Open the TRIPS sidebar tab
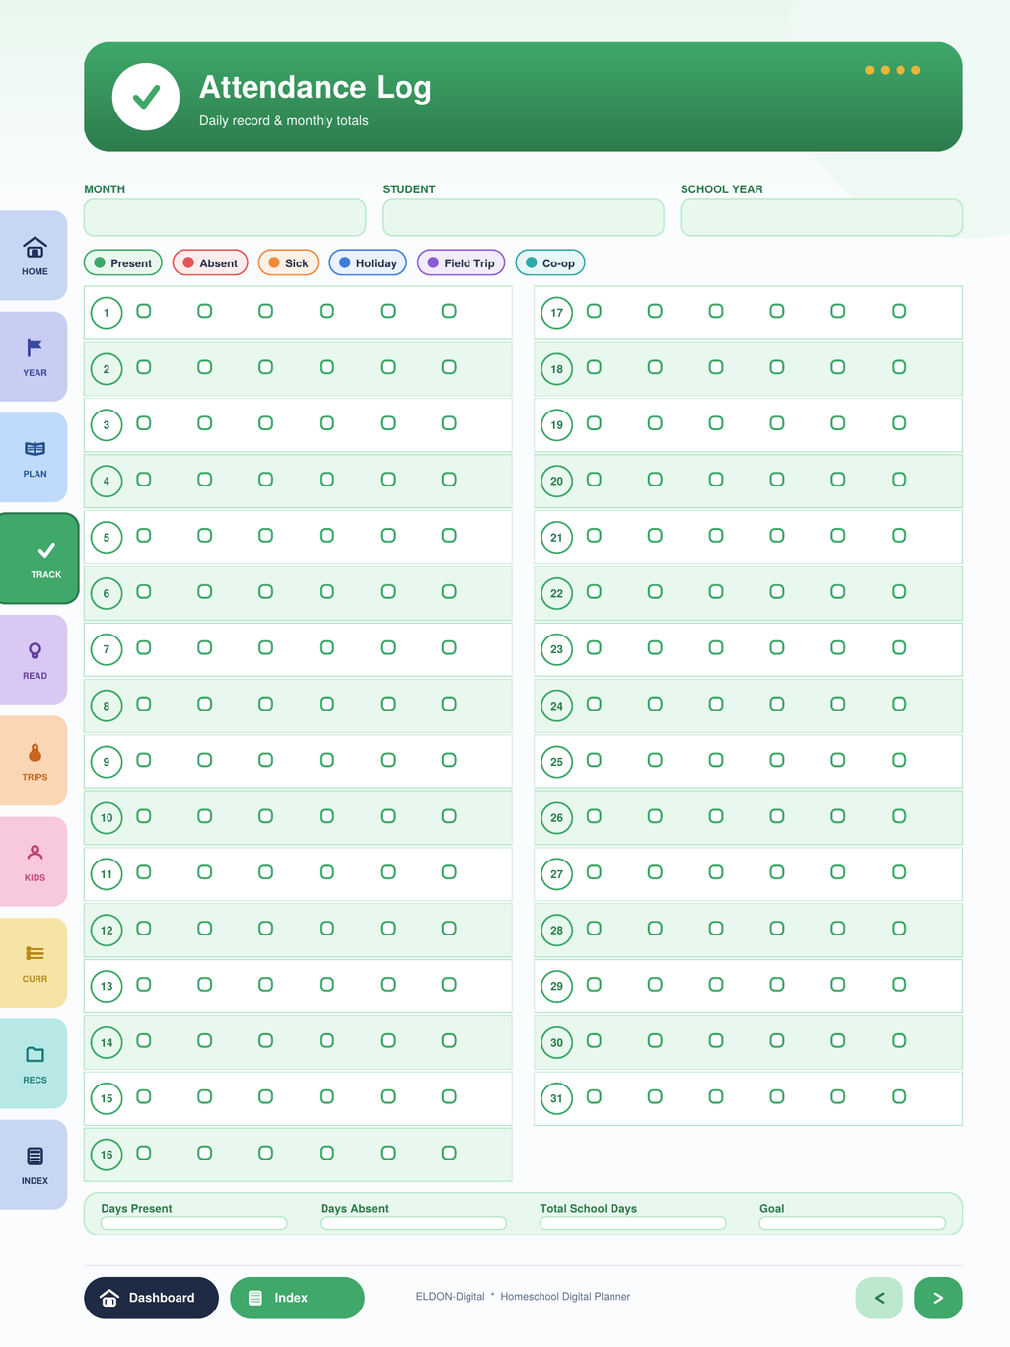This screenshot has height=1347, width=1010. point(34,761)
